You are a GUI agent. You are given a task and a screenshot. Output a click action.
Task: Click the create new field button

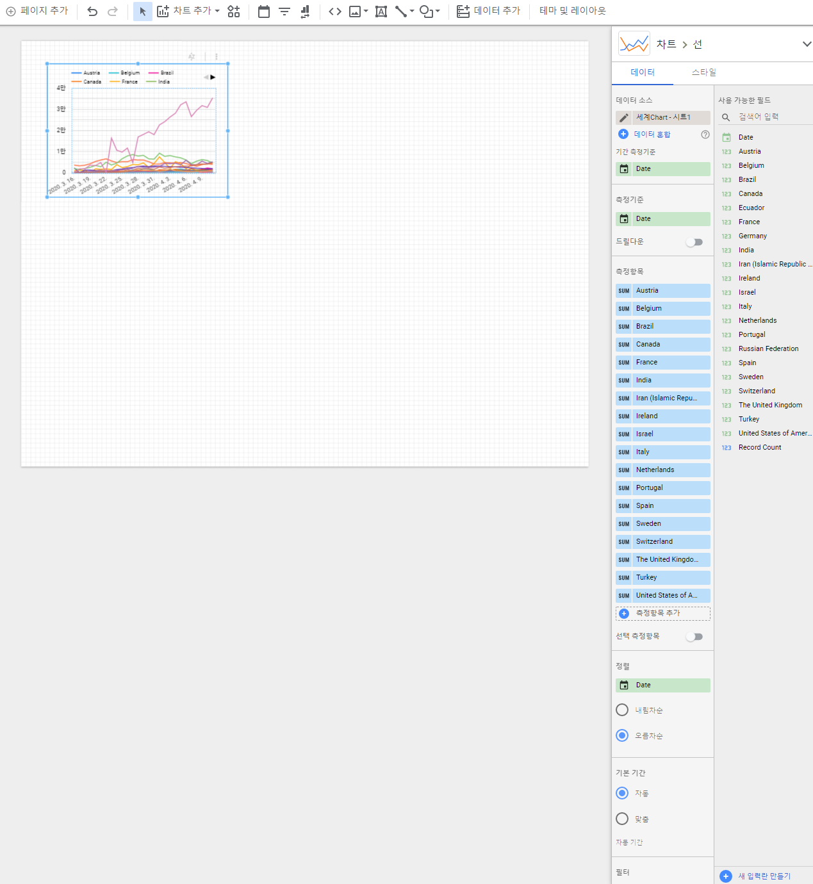click(x=756, y=876)
